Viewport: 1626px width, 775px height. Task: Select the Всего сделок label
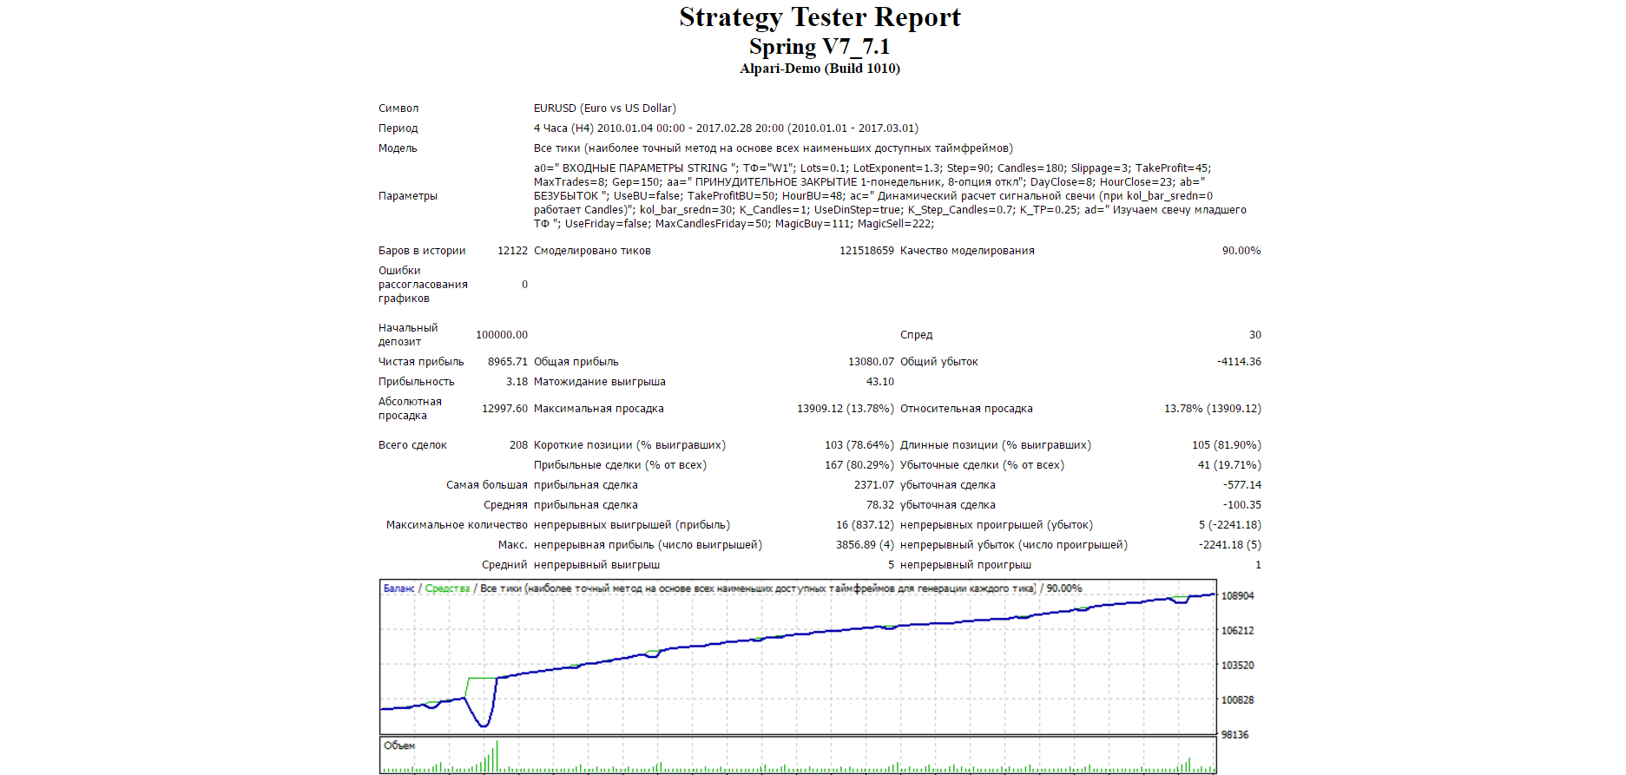(x=412, y=445)
